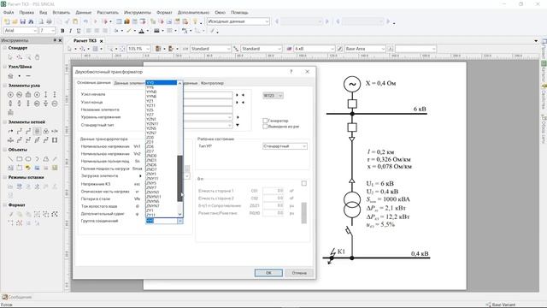
Task: Click OK button in transformer dialog
Action: tap(268, 273)
